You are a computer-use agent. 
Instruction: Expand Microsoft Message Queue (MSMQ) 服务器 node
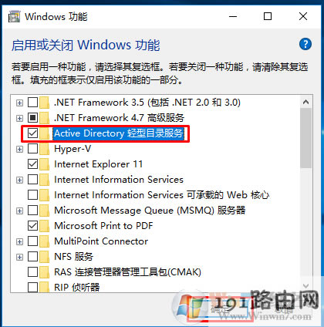tap(19, 211)
